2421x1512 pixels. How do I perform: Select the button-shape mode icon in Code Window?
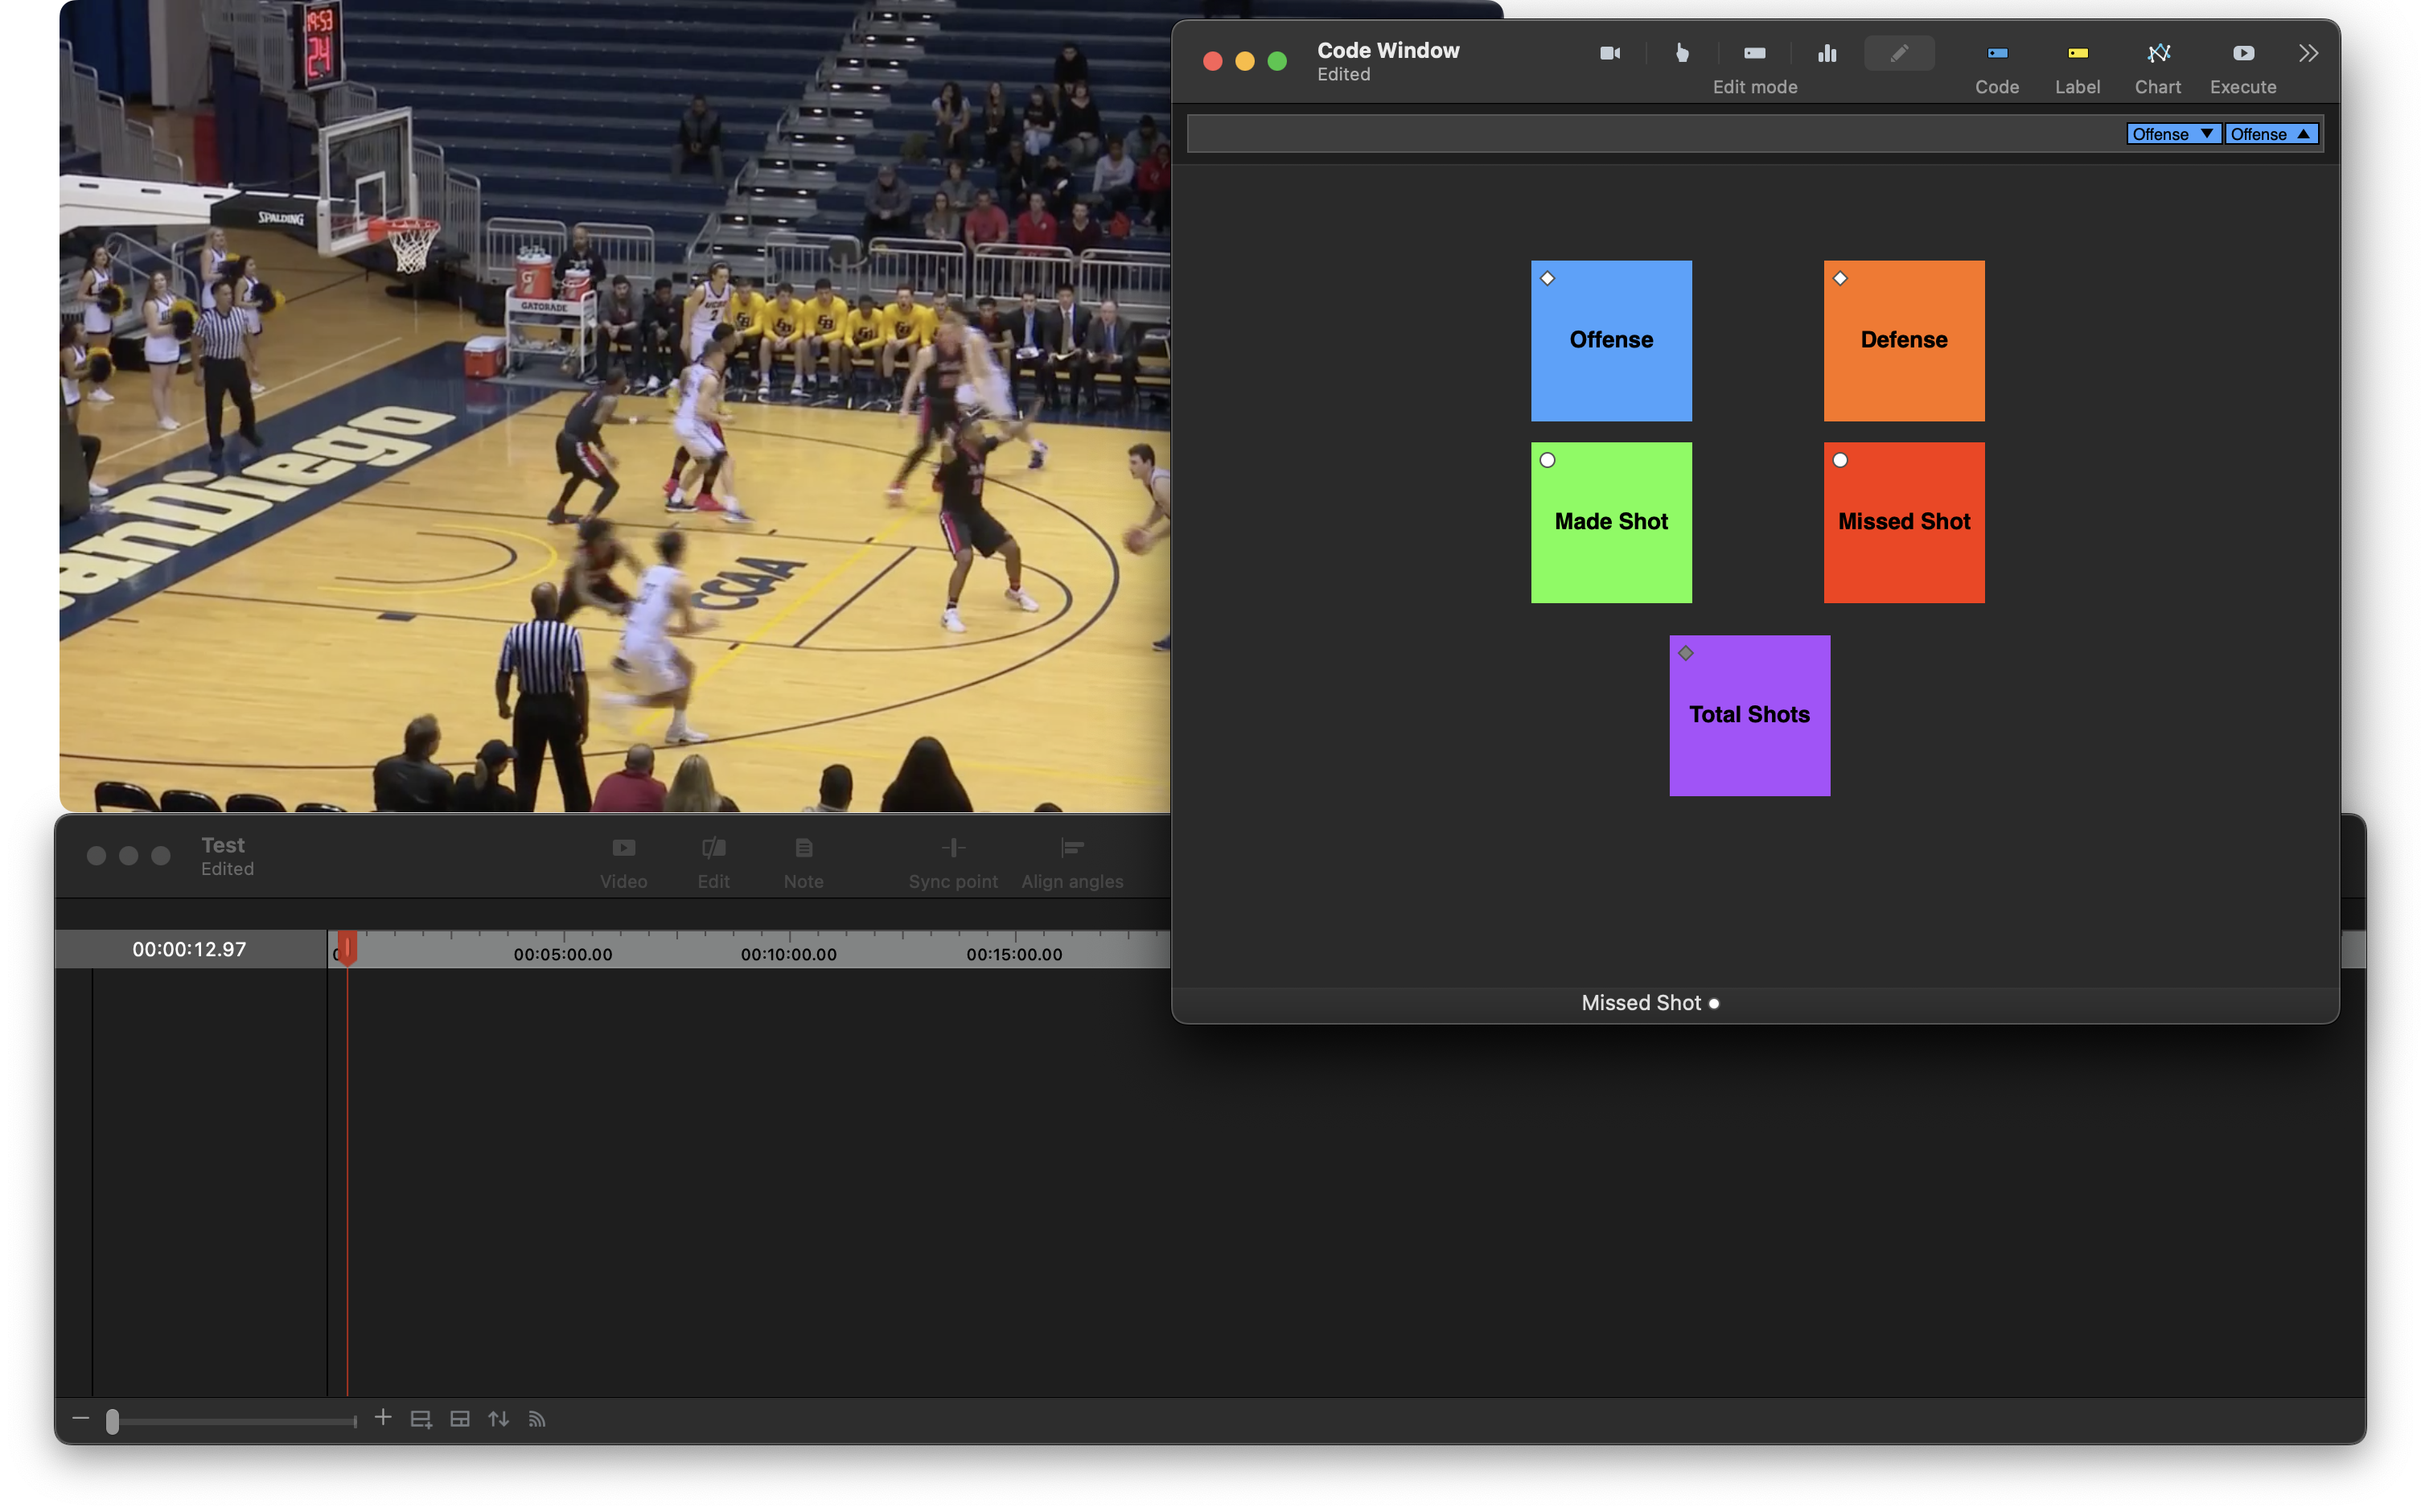point(1754,53)
